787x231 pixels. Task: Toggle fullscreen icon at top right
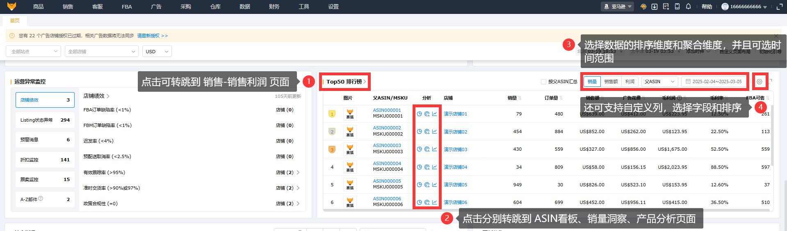[780, 7]
